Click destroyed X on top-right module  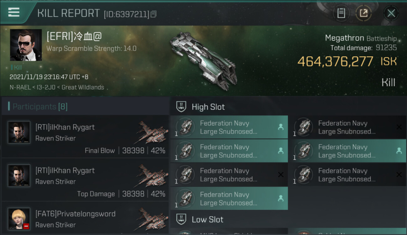click(x=399, y=127)
